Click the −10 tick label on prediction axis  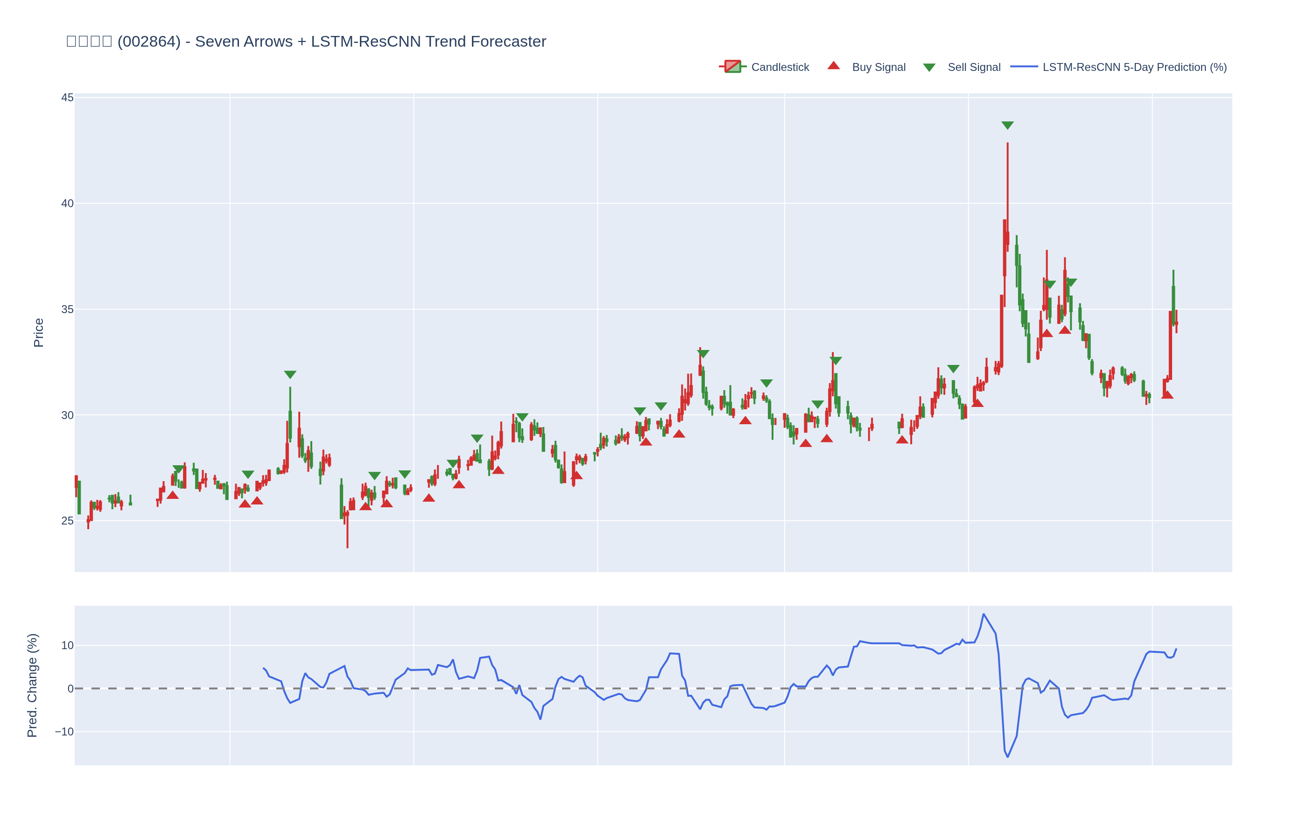click(x=64, y=731)
